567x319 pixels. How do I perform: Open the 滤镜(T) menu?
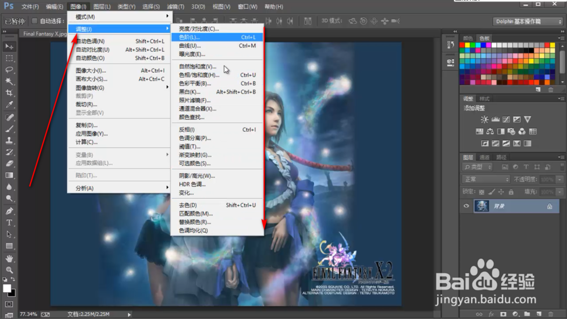point(175,6)
